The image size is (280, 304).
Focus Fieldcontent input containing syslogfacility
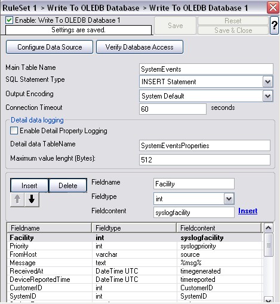pos(194,213)
